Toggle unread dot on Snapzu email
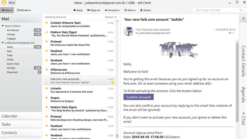 click(46, 98)
